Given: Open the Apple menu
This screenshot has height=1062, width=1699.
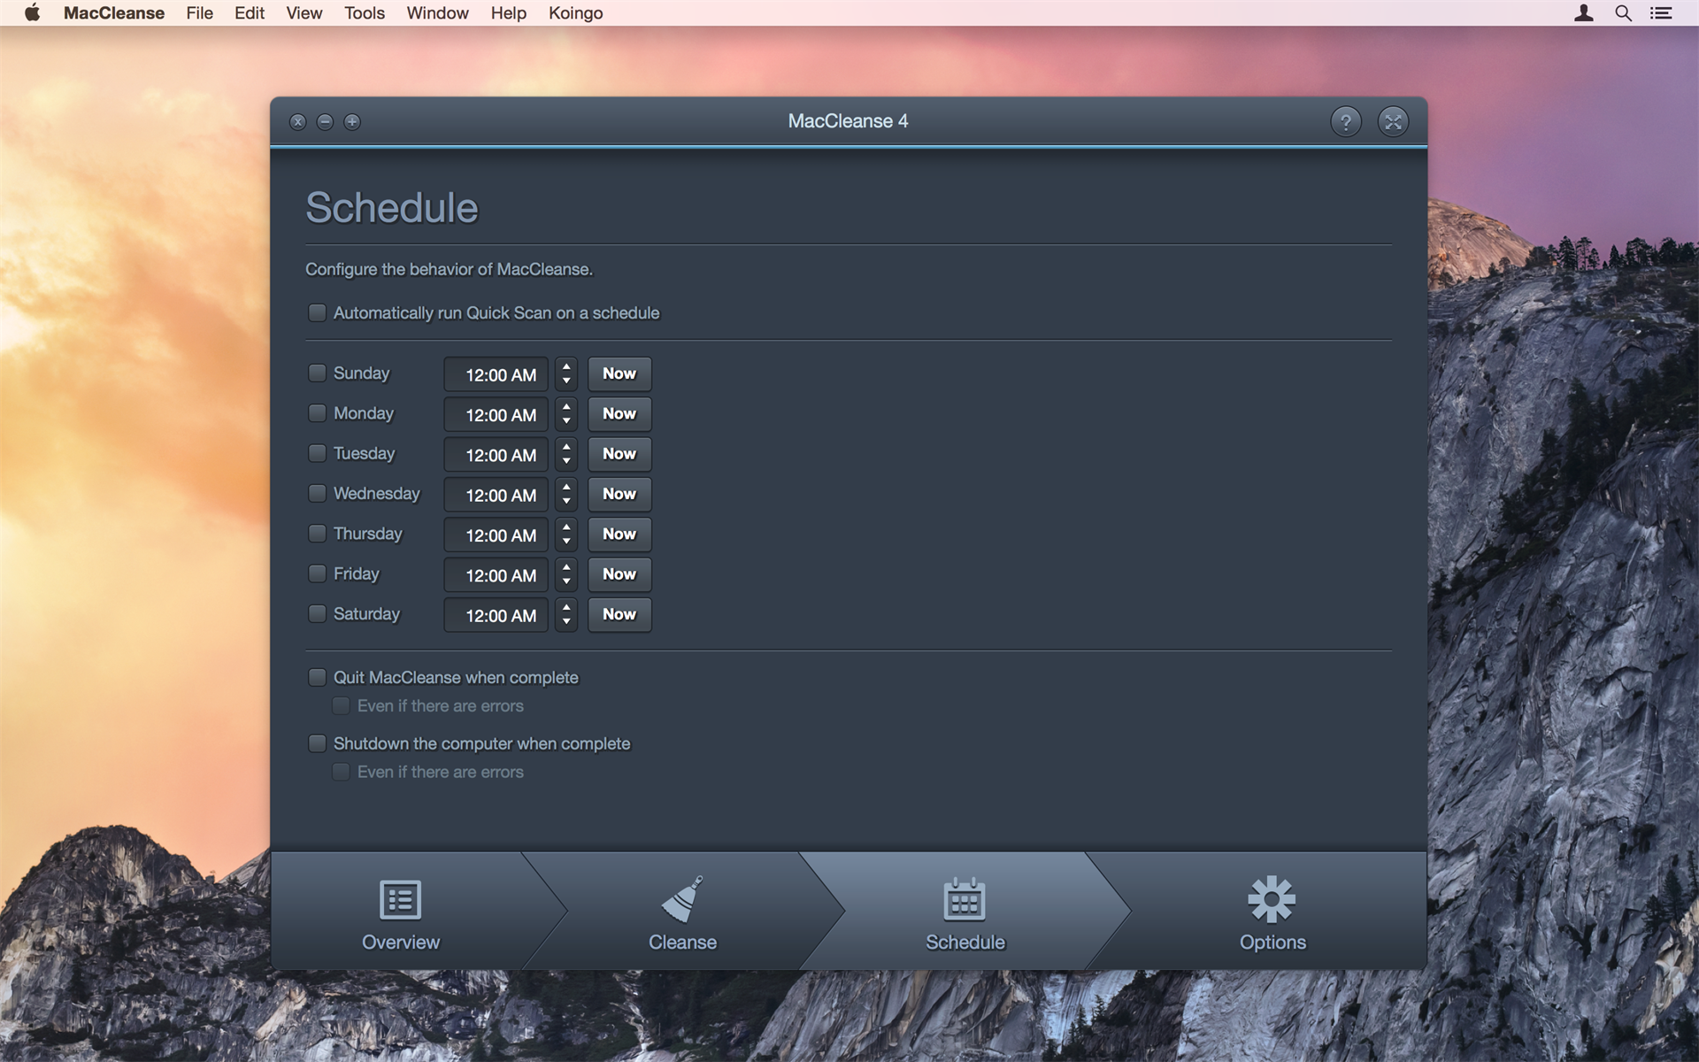Looking at the screenshot, I should (32, 12).
